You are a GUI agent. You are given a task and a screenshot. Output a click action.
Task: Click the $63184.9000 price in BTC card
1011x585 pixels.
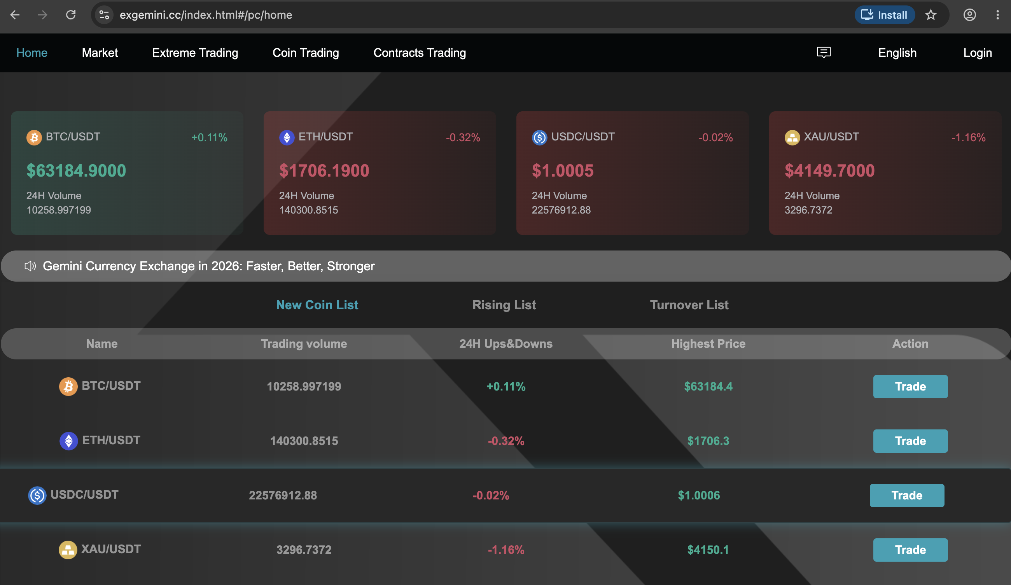tap(76, 170)
